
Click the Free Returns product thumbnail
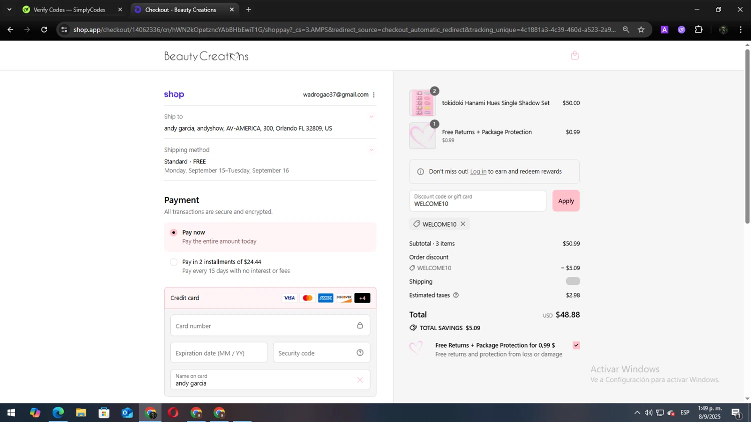tap(422, 135)
